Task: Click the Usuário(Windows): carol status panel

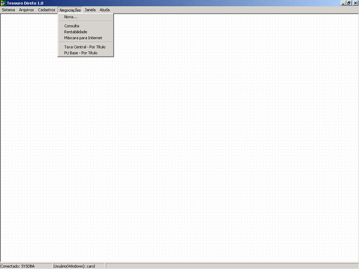Action: tap(78, 266)
